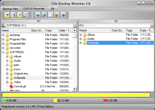Image resolution: width=155 pixels, height=110 pixels.
Task: Expand the Original ima... folder node
Action: pos(7,74)
